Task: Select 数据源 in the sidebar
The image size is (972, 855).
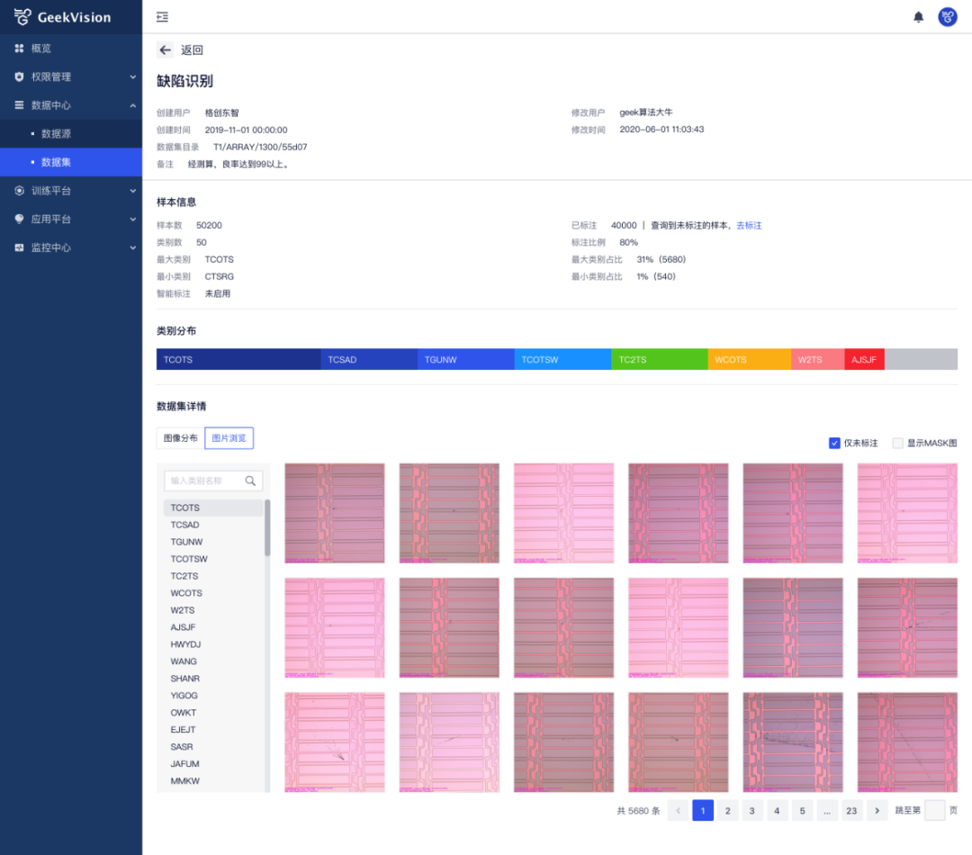Action: (x=56, y=134)
